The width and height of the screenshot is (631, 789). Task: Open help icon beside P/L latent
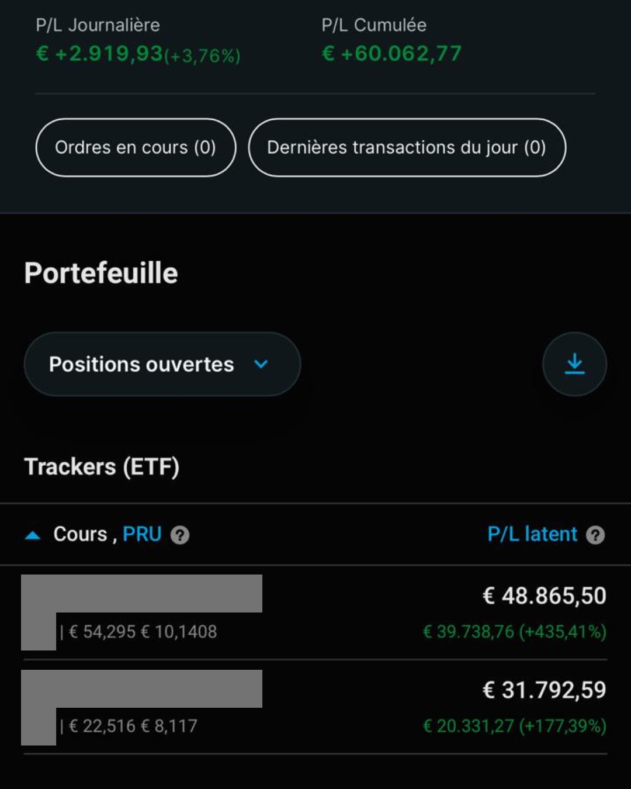[595, 535]
